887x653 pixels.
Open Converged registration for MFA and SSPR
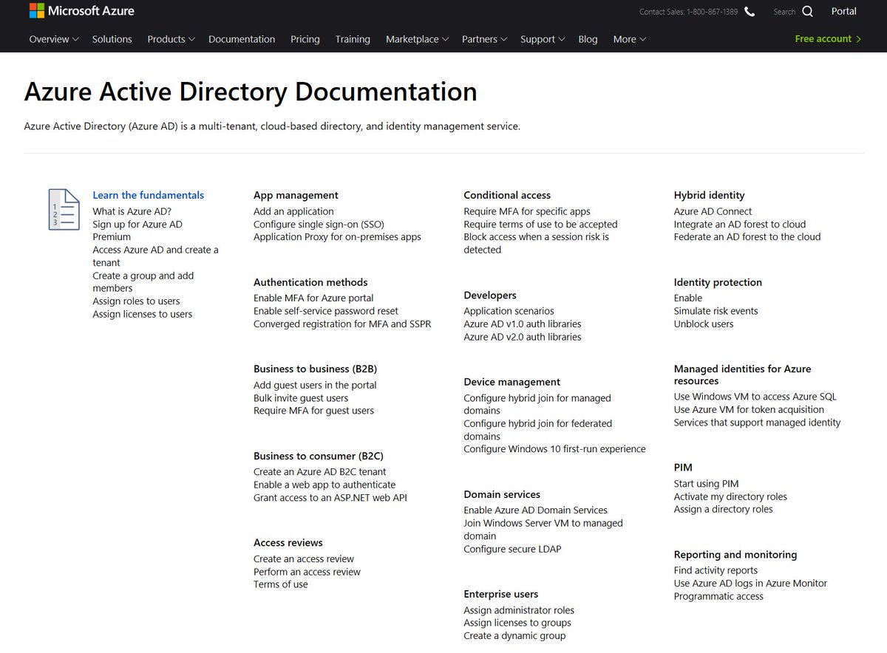(x=342, y=324)
